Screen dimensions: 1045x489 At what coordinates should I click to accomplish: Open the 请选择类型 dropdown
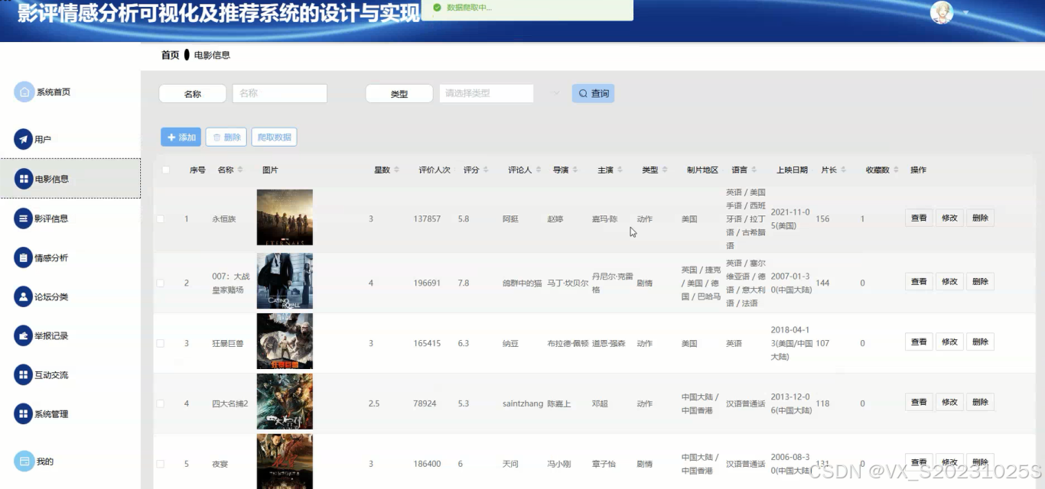pos(487,93)
